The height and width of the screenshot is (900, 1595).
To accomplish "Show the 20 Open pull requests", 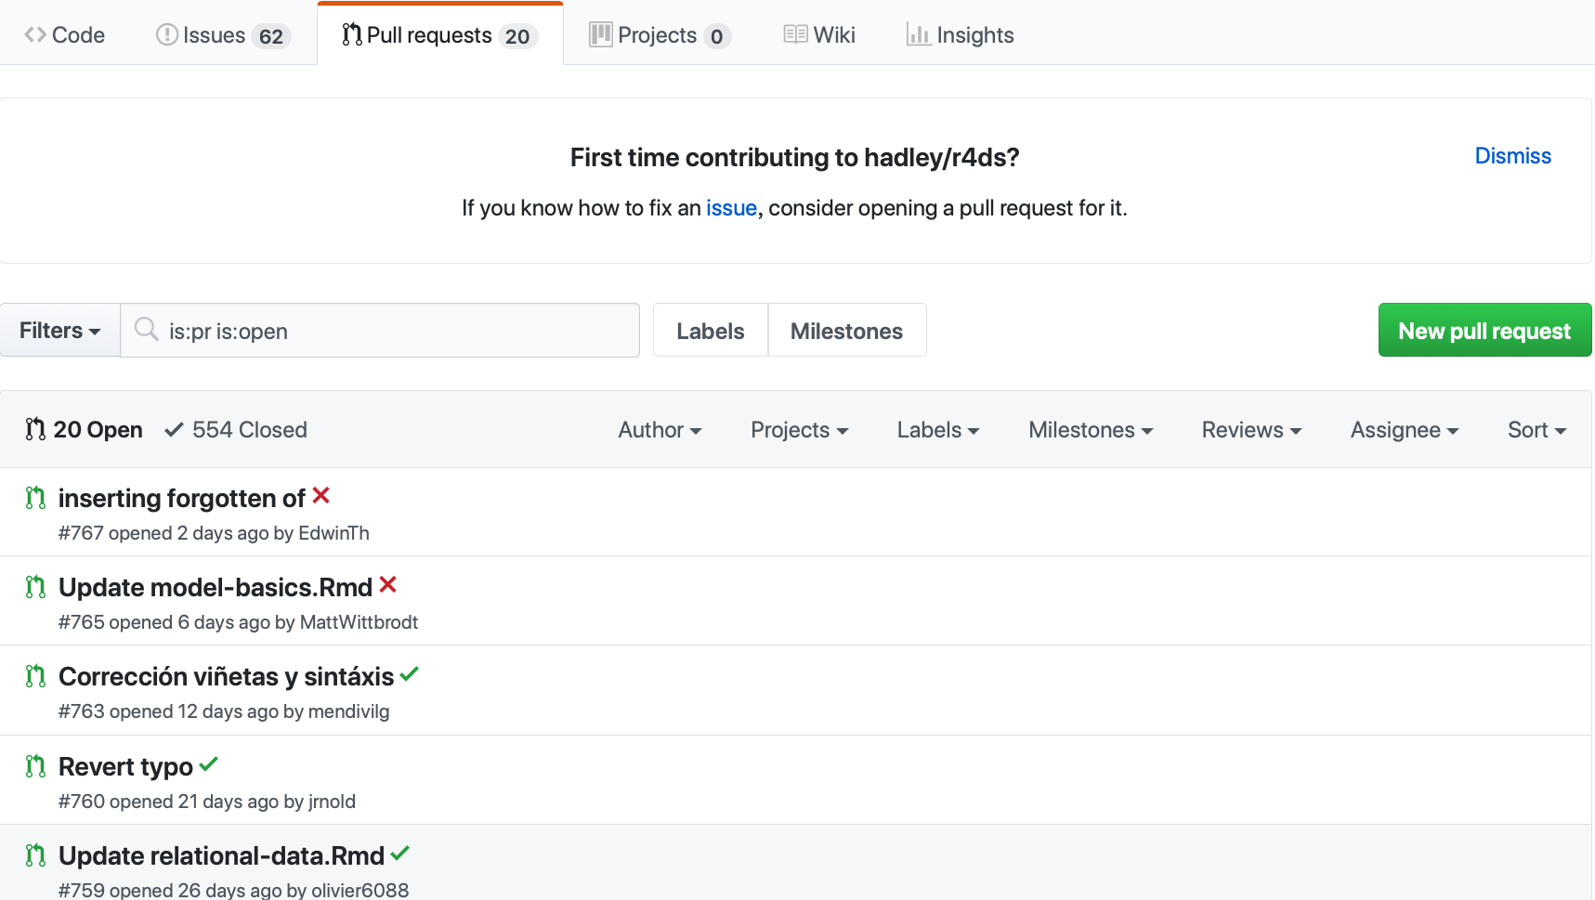I will pos(85,430).
